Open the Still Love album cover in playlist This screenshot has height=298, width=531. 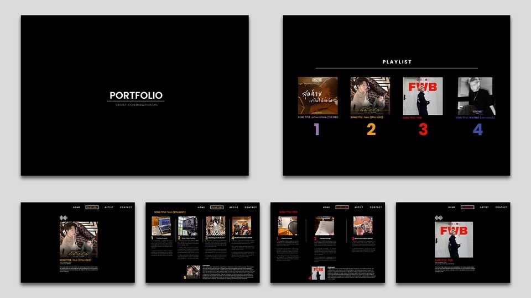pos(371,96)
